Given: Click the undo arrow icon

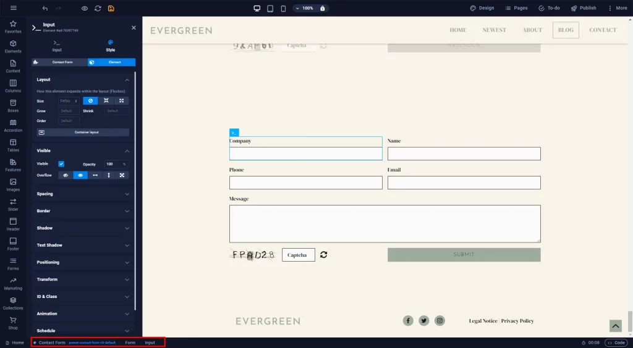Looking at the screenshot, I should pos(45,8).
